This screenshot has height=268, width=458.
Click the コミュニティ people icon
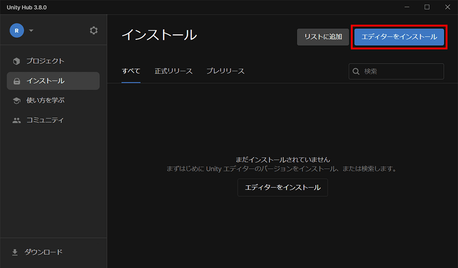click(x=16, y=120)
